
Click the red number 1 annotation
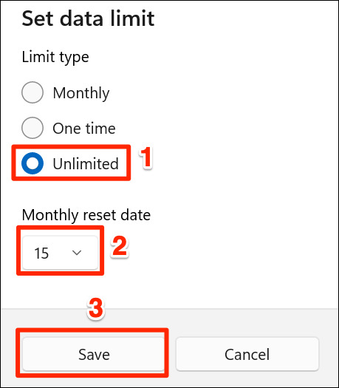point(146,157)
